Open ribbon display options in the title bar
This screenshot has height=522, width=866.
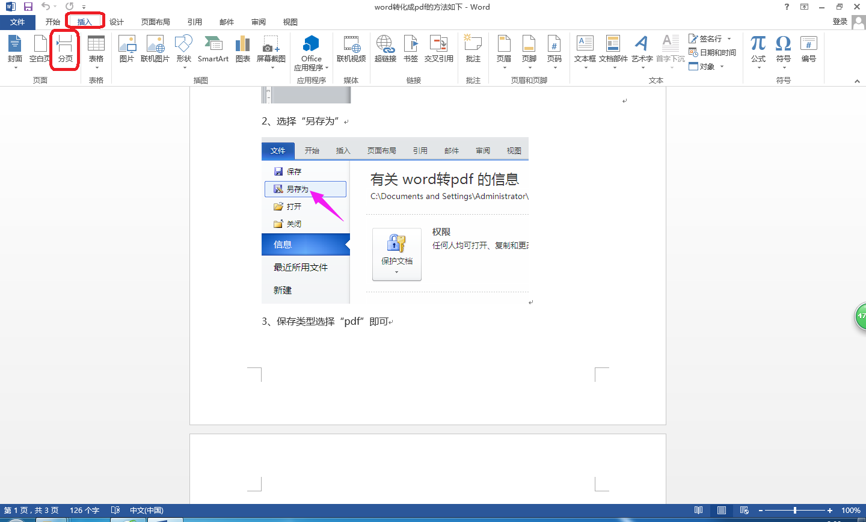pos(805,7)
